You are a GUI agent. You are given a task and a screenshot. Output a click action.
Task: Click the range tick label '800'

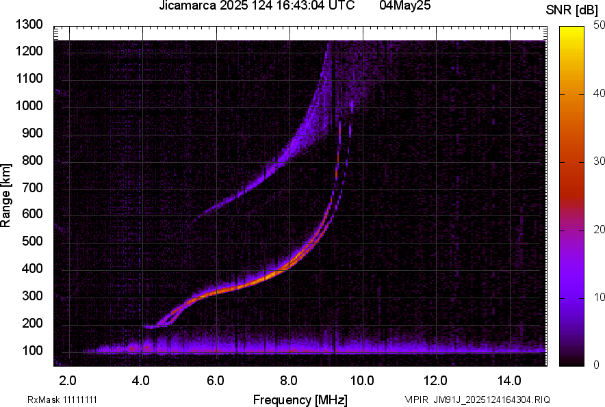(32, 159)
